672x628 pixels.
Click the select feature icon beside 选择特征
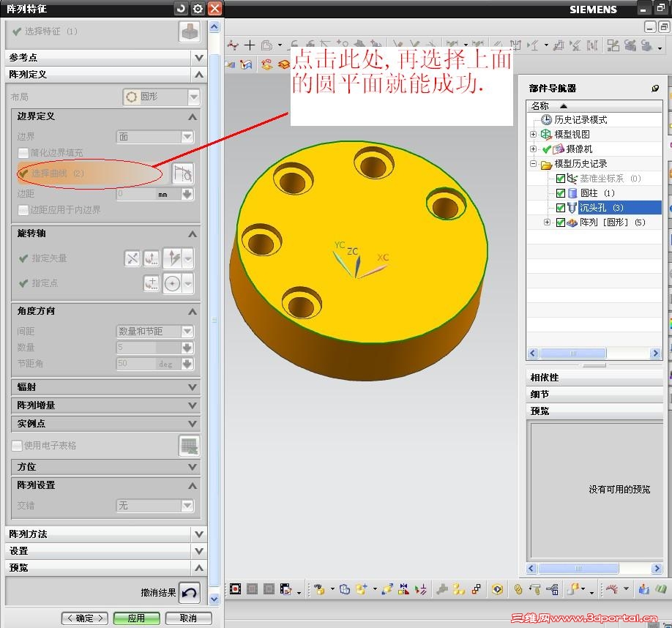pyautogui.click(x=190, y=31)
